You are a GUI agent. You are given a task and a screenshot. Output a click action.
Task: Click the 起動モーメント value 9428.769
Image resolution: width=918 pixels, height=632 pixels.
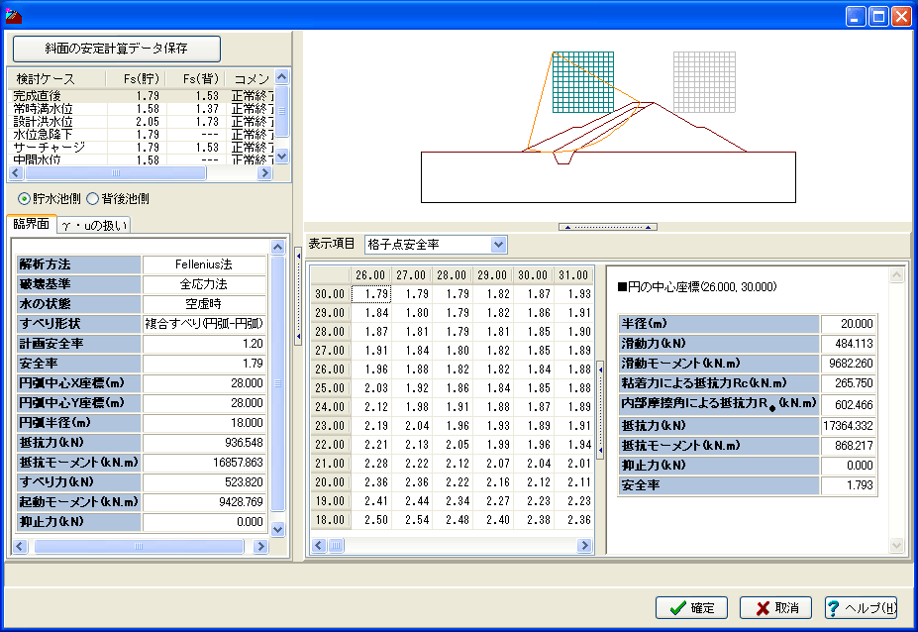tap(204, 502)
